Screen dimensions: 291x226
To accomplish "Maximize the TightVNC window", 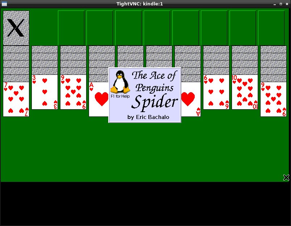I will [x=281, y=4].
